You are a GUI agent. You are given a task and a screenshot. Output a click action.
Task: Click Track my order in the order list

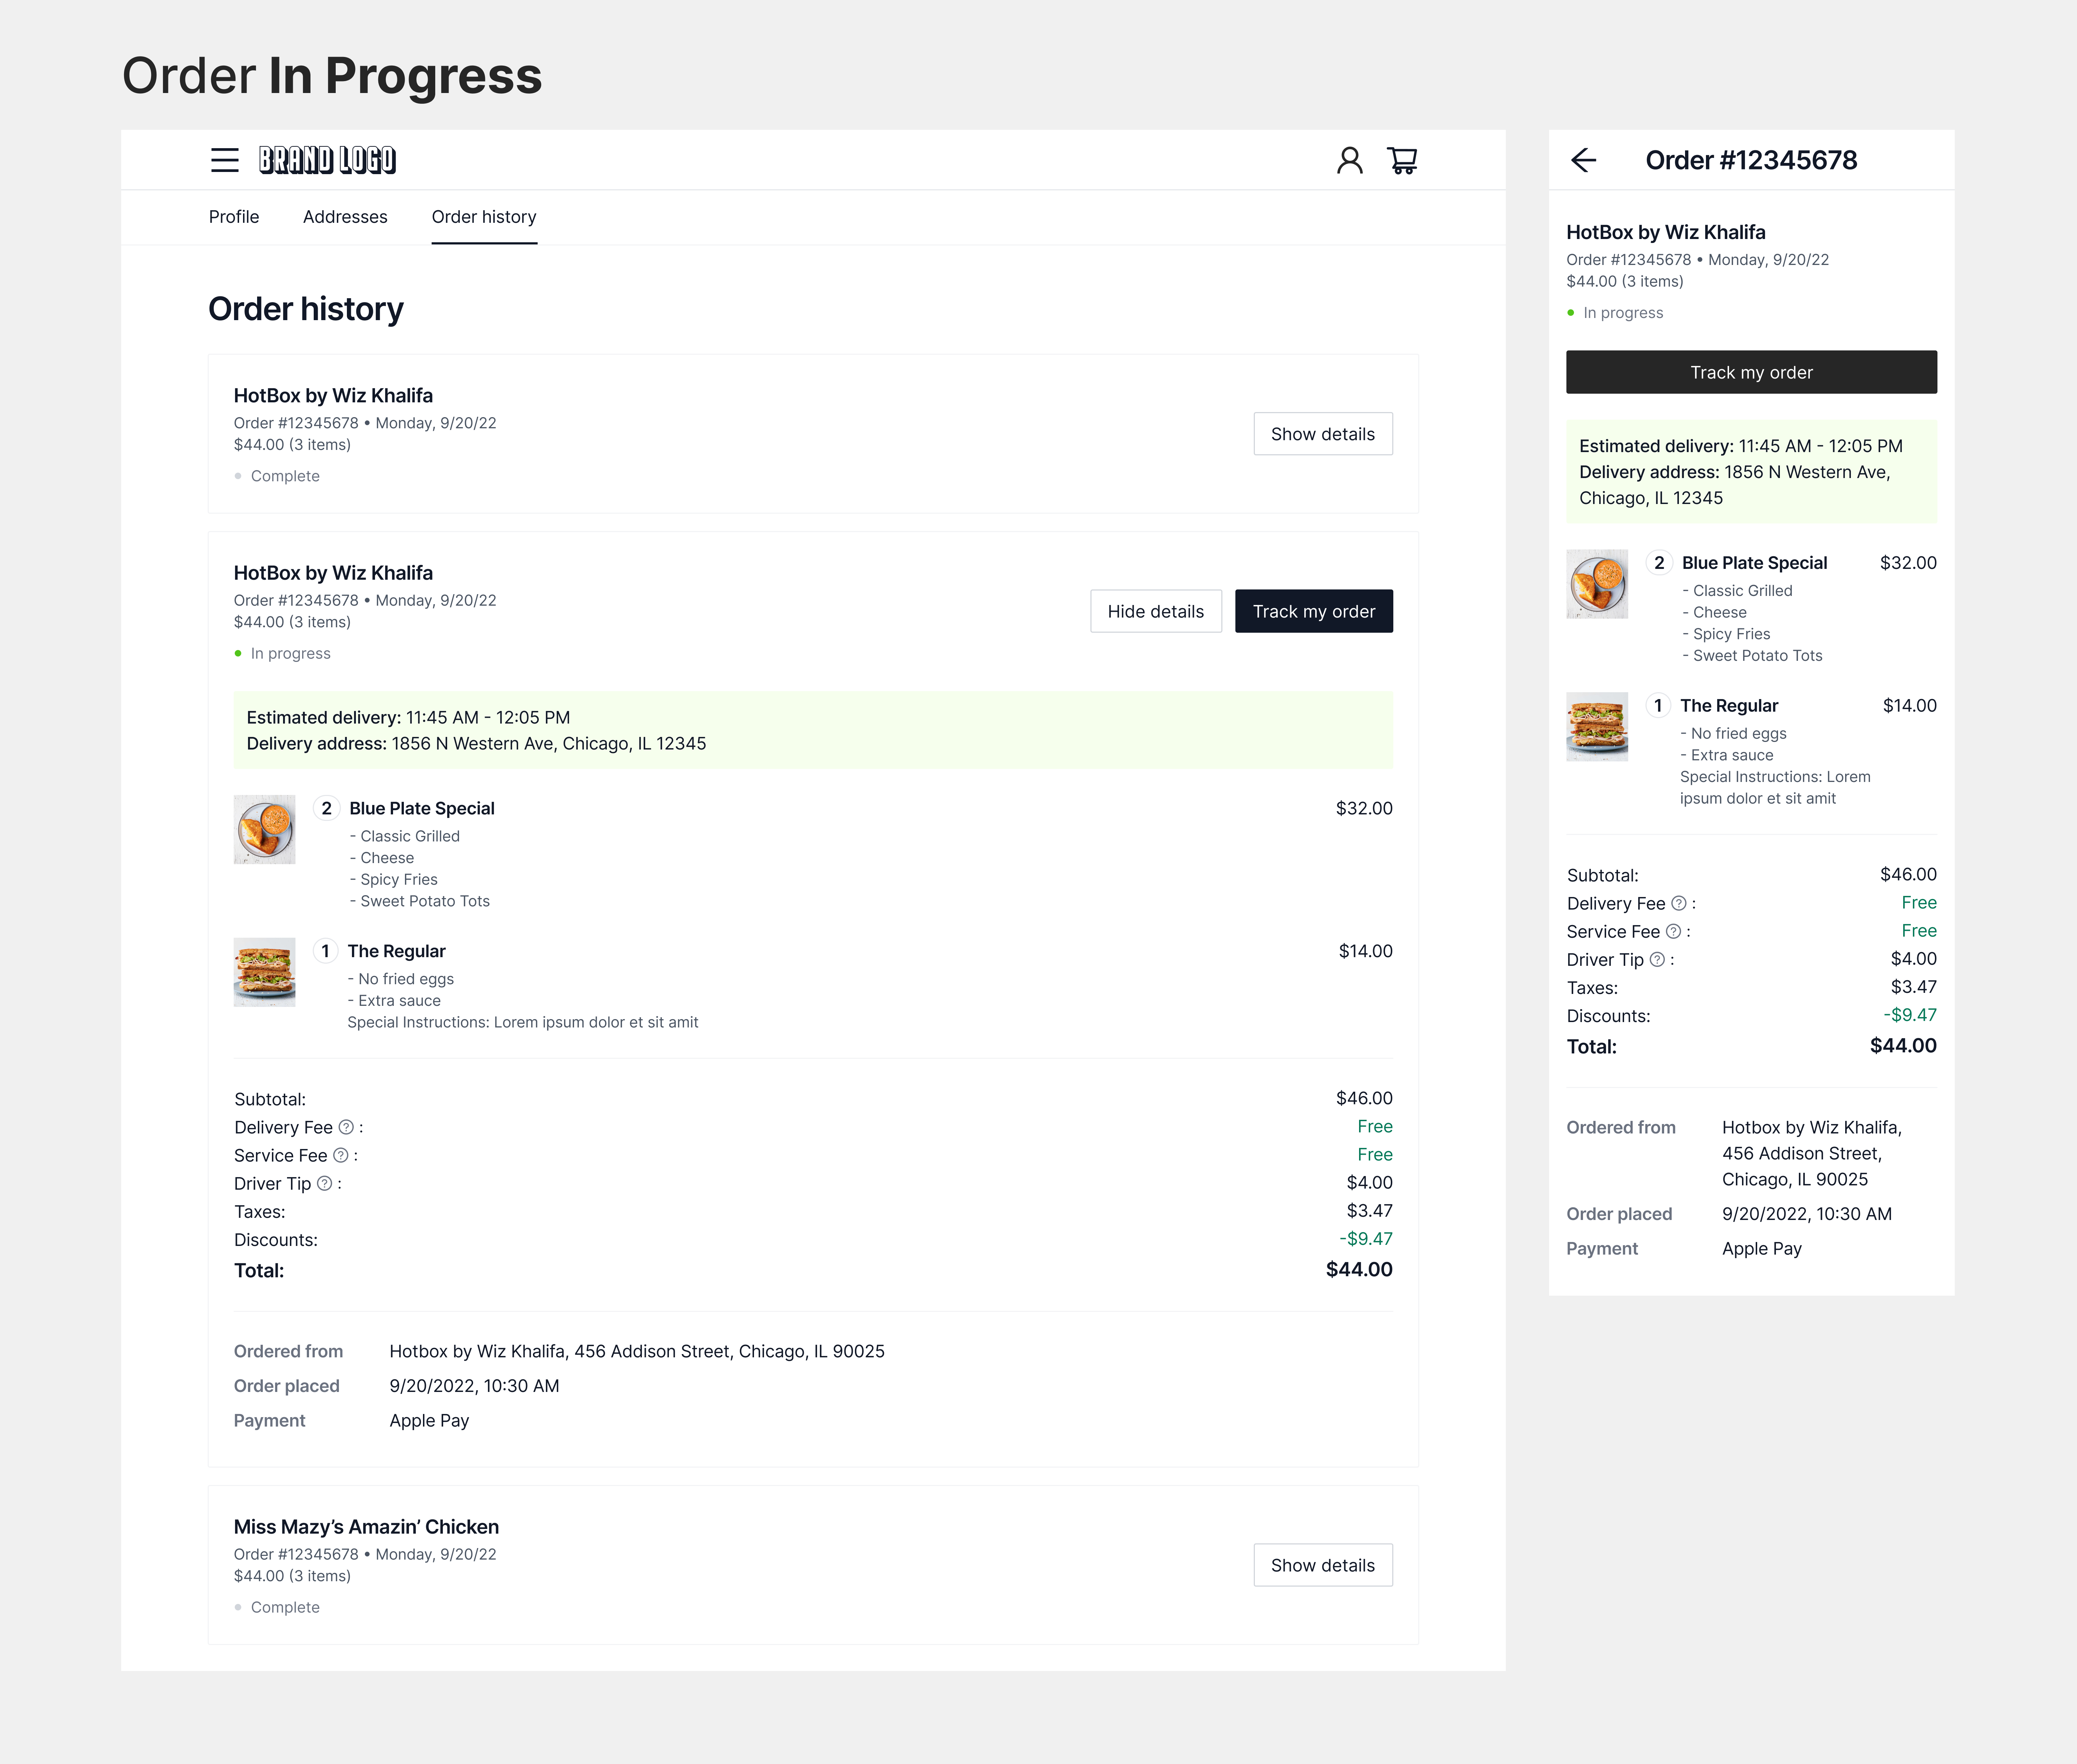click(x=1314, y=611)
